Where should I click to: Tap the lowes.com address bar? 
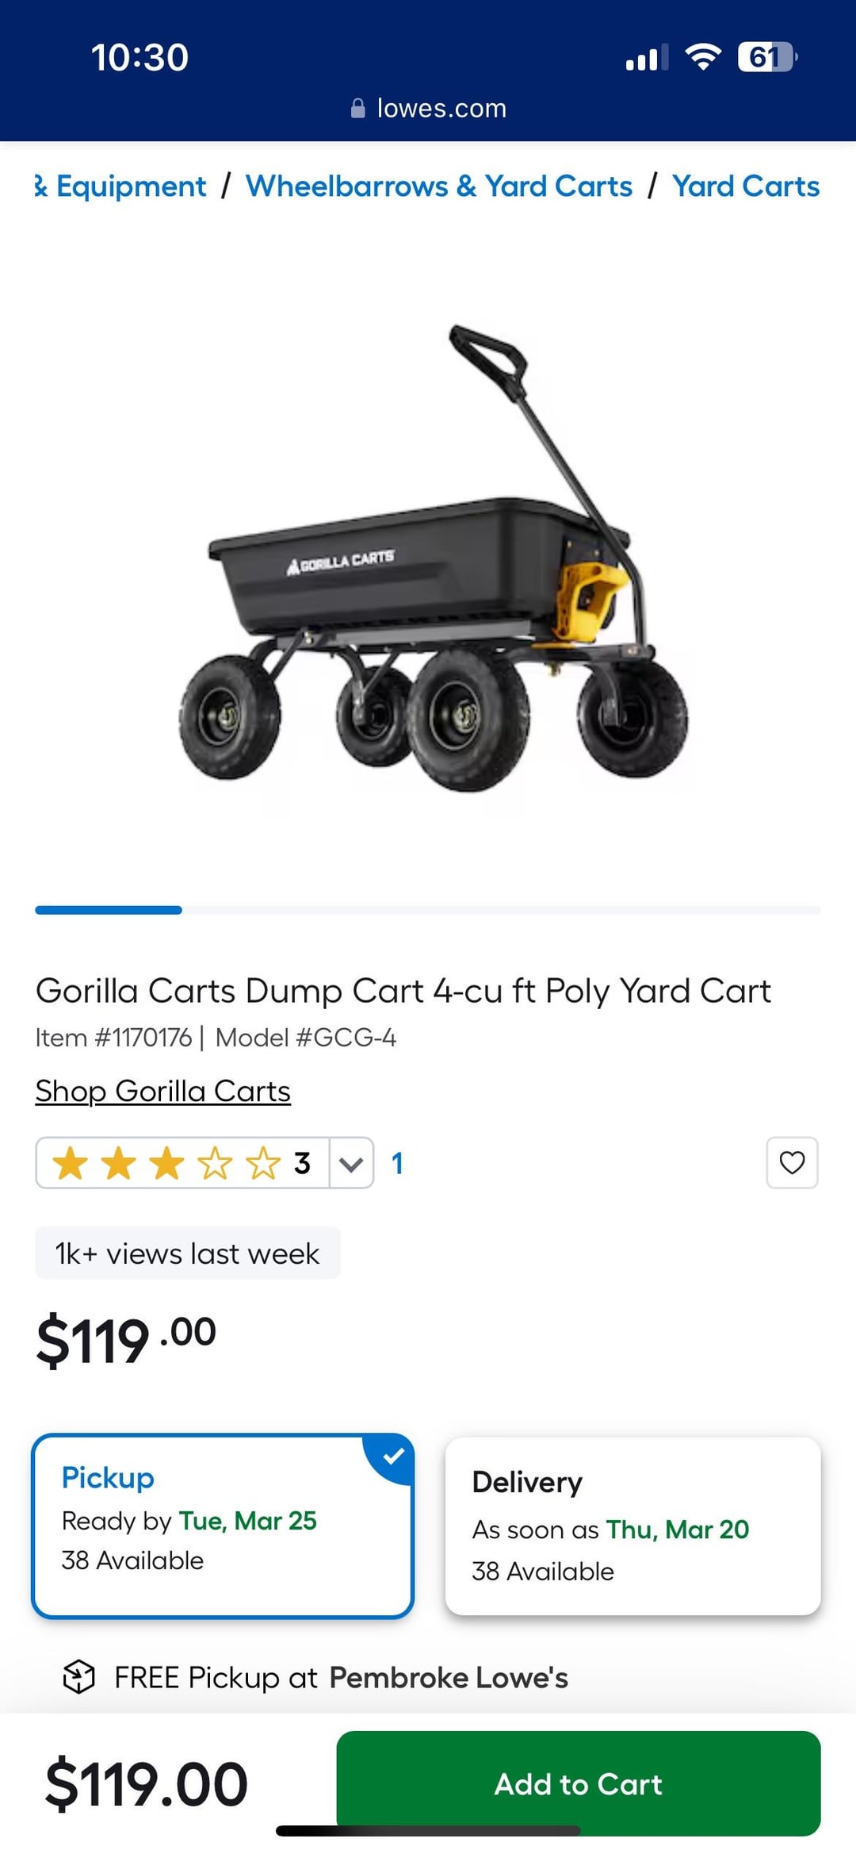(x=428, y=108)
